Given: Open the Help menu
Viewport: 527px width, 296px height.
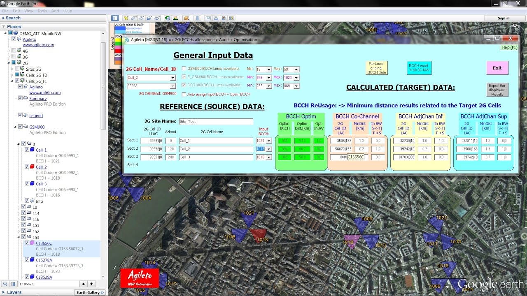Looking at the screenshot, I should click(x=68, y=11).
